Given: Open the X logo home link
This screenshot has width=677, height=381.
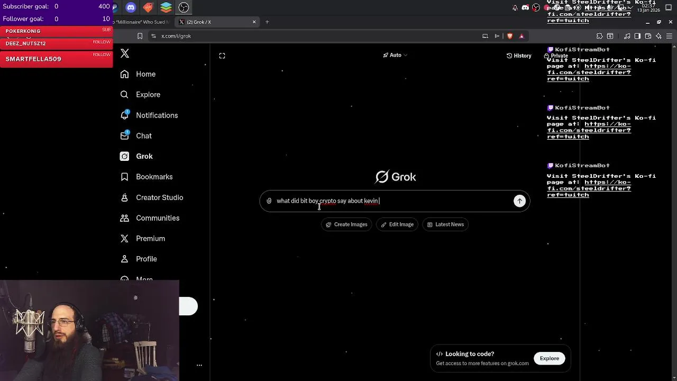Looking at the screenshot, I should 125,53.
